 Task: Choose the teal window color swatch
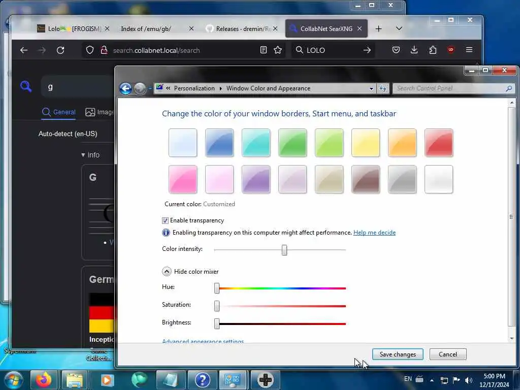pos(256,143)
